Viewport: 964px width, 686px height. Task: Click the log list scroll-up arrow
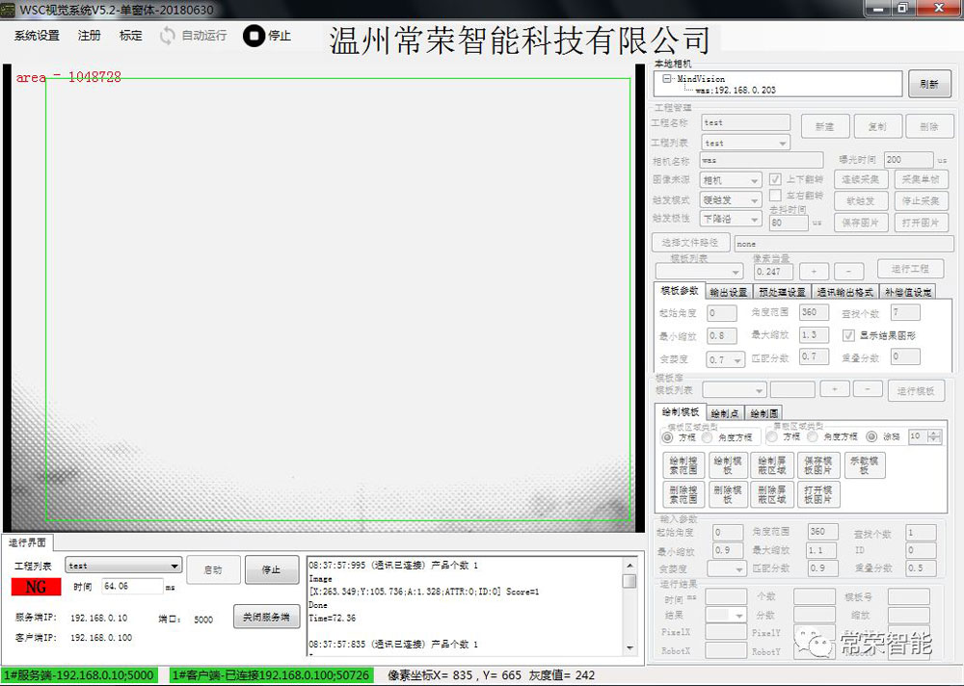629,565
